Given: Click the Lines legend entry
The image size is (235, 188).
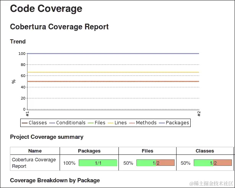Looking at the screenshot, I should pyautogui.click(x=117, y=123).
